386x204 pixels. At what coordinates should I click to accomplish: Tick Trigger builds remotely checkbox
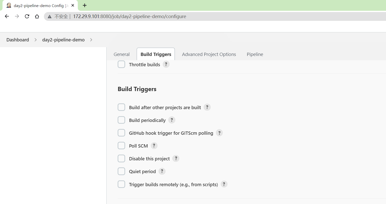tap(121, 184)
